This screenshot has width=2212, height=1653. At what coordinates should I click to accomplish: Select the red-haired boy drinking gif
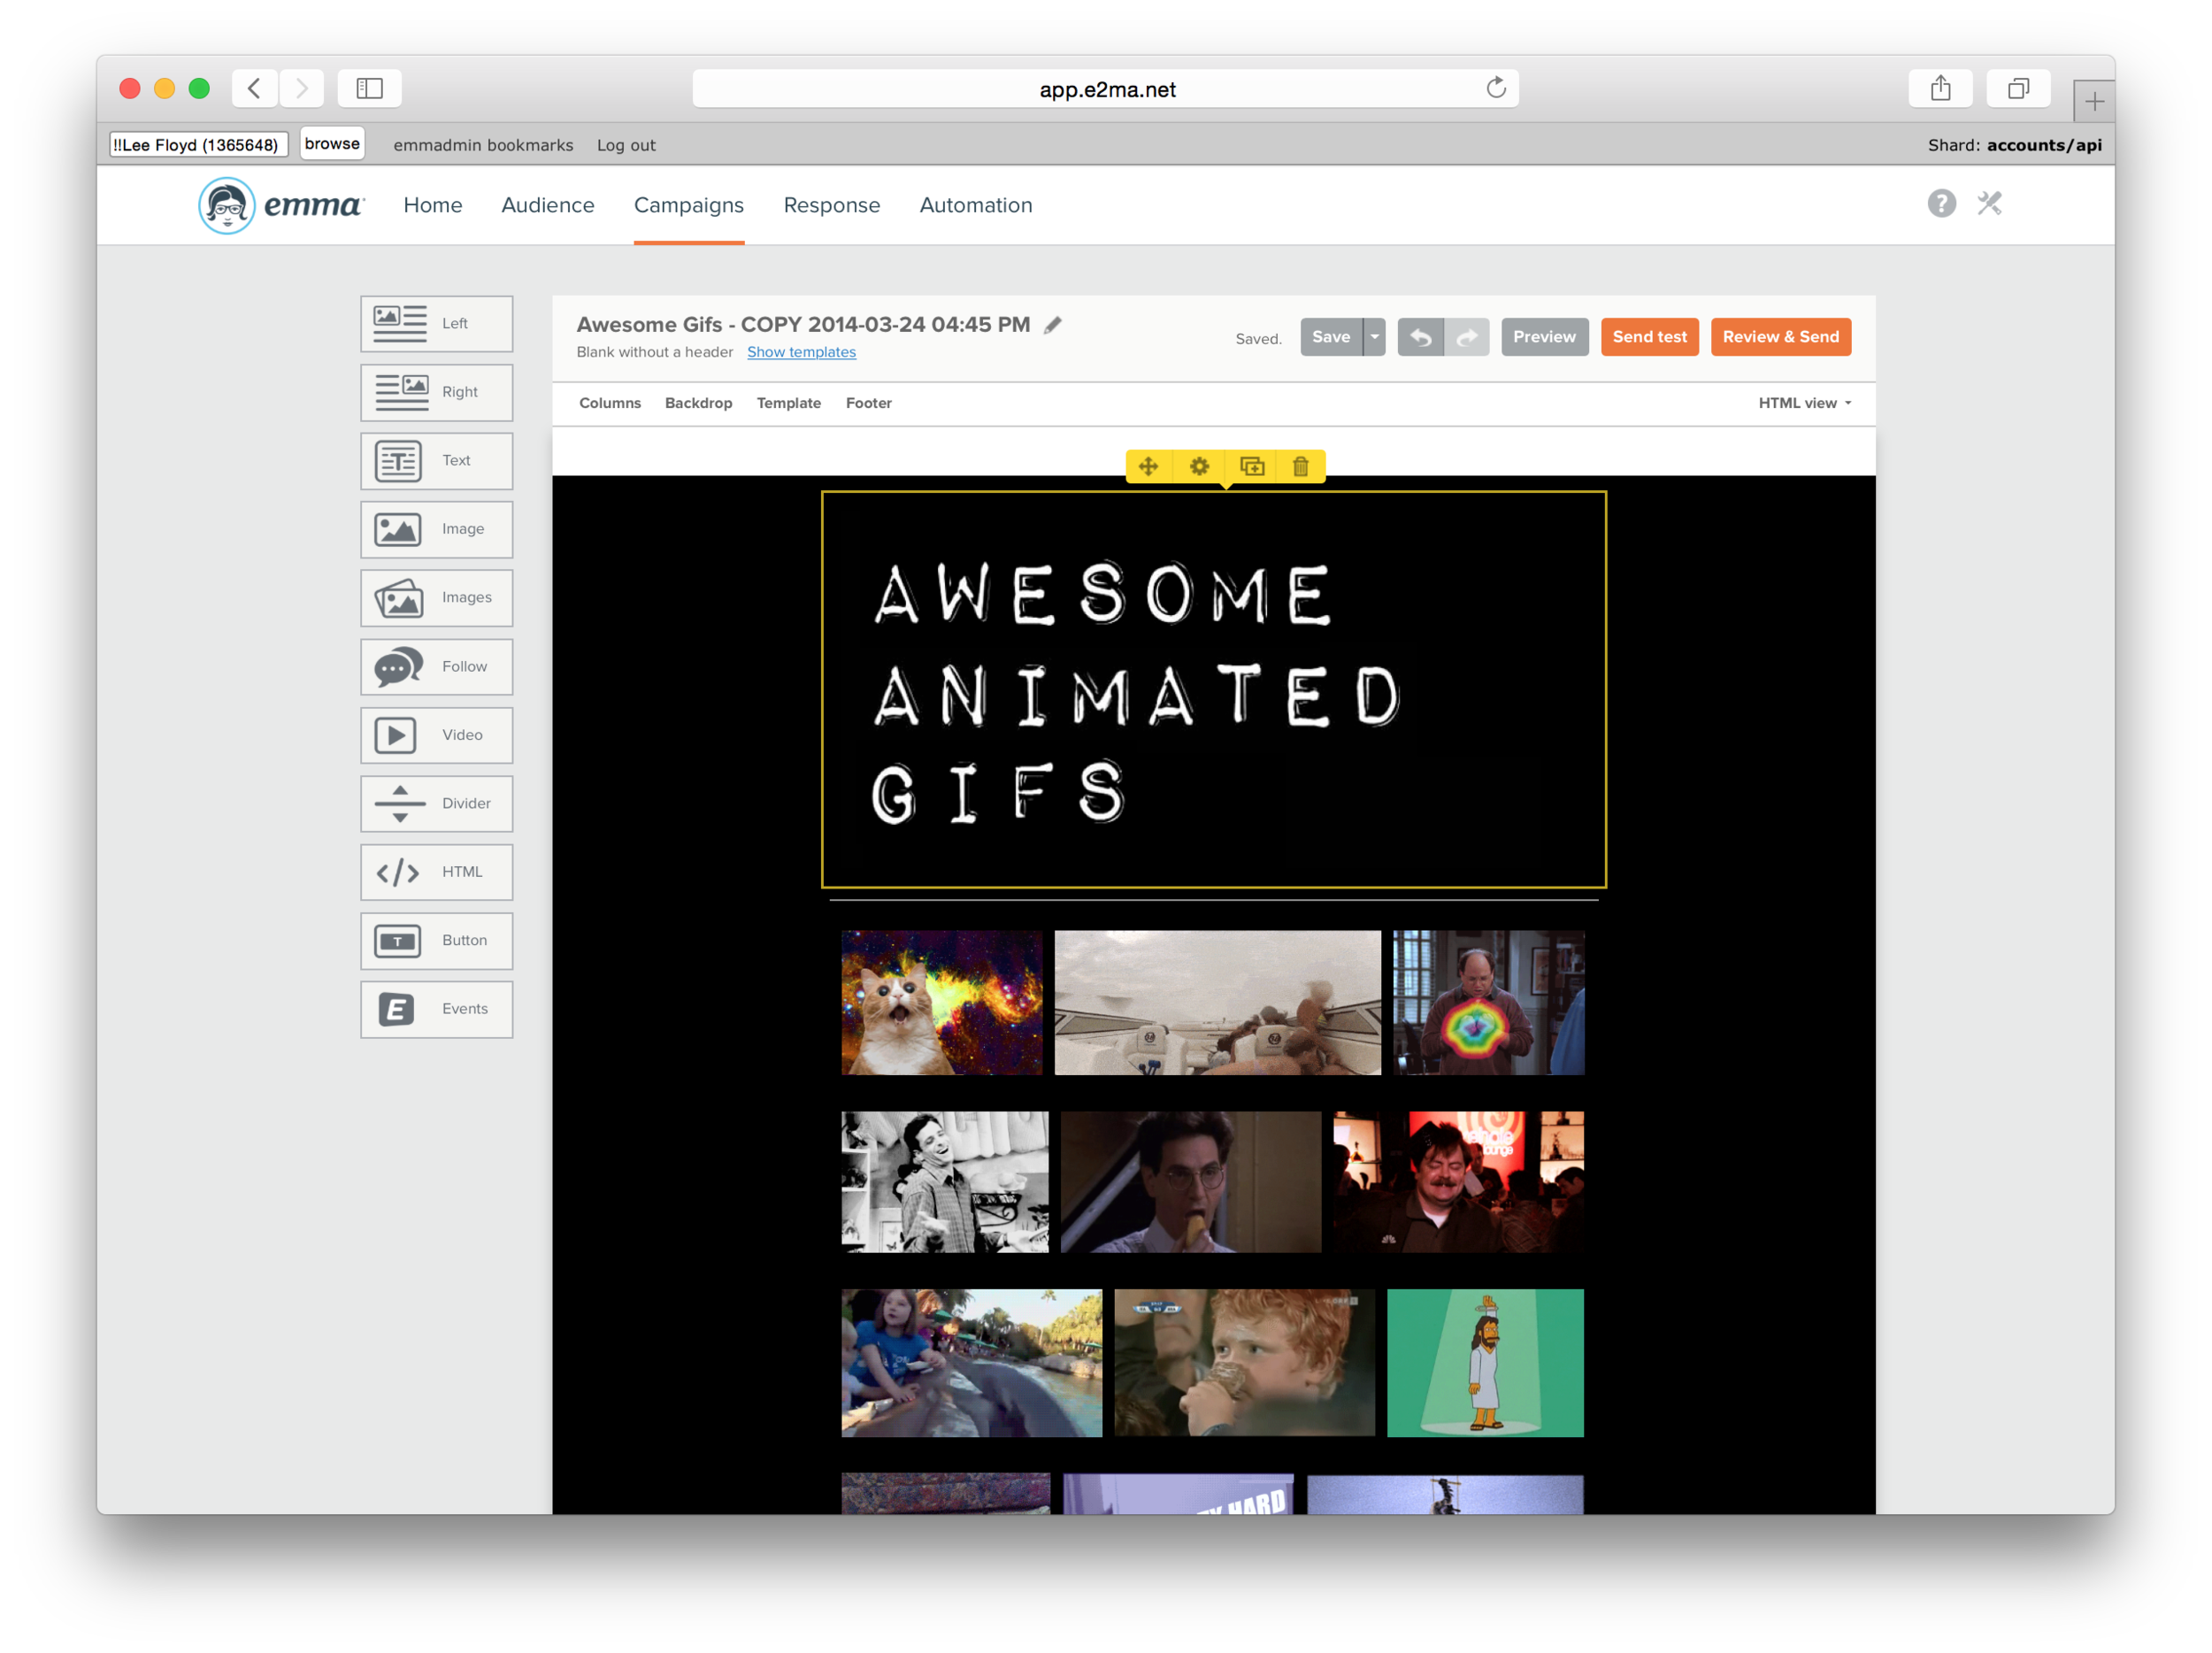point(1244,1363)
